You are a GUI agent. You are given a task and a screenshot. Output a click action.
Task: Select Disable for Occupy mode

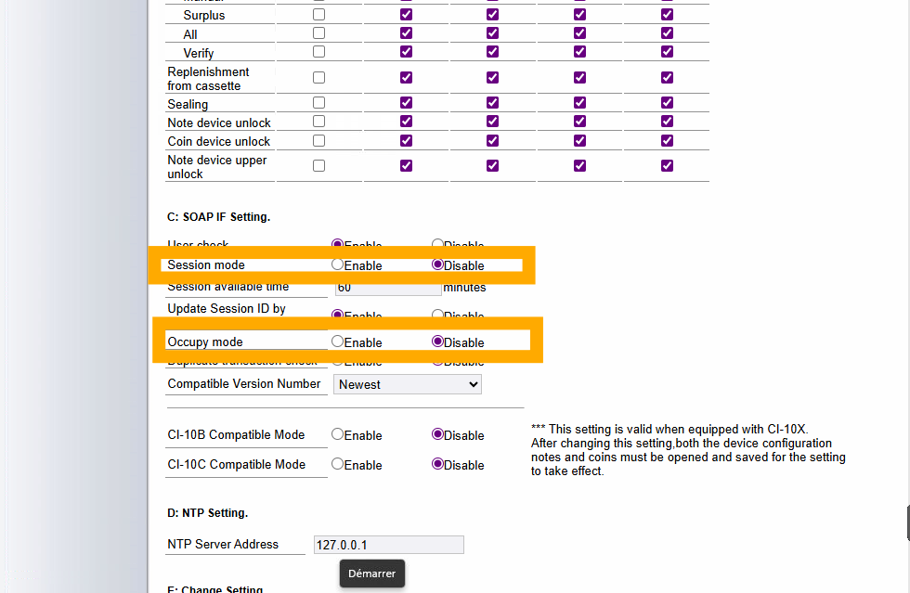point(438,342)
